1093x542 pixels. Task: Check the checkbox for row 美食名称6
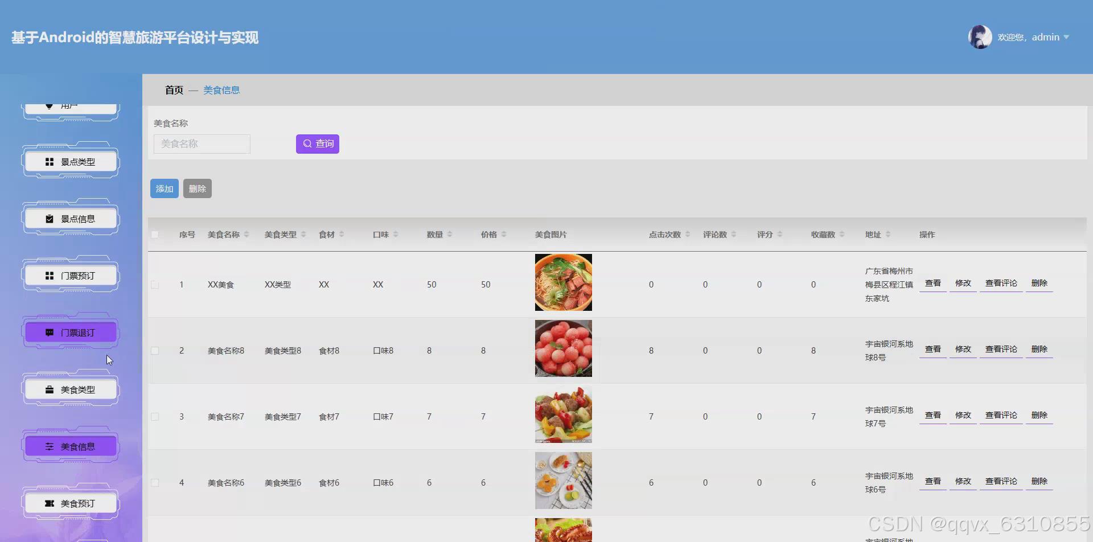point(155,483)
